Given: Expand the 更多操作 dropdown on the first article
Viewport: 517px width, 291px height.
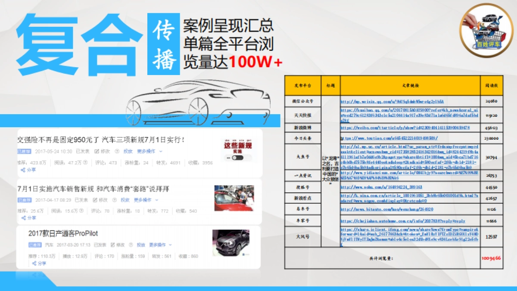Looking at the screenshot, I should (146, 151).
